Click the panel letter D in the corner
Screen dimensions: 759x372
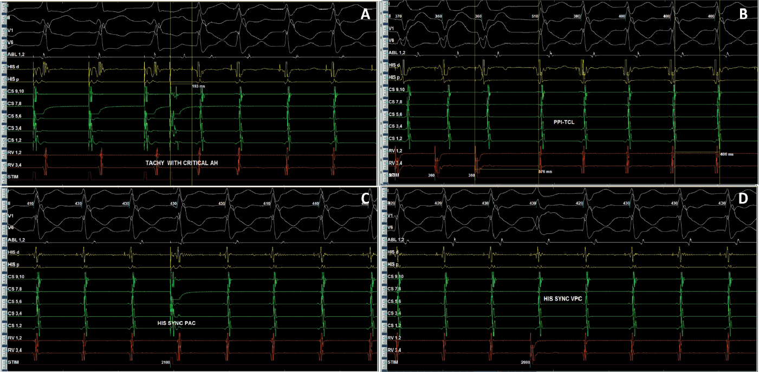point(743,199)
